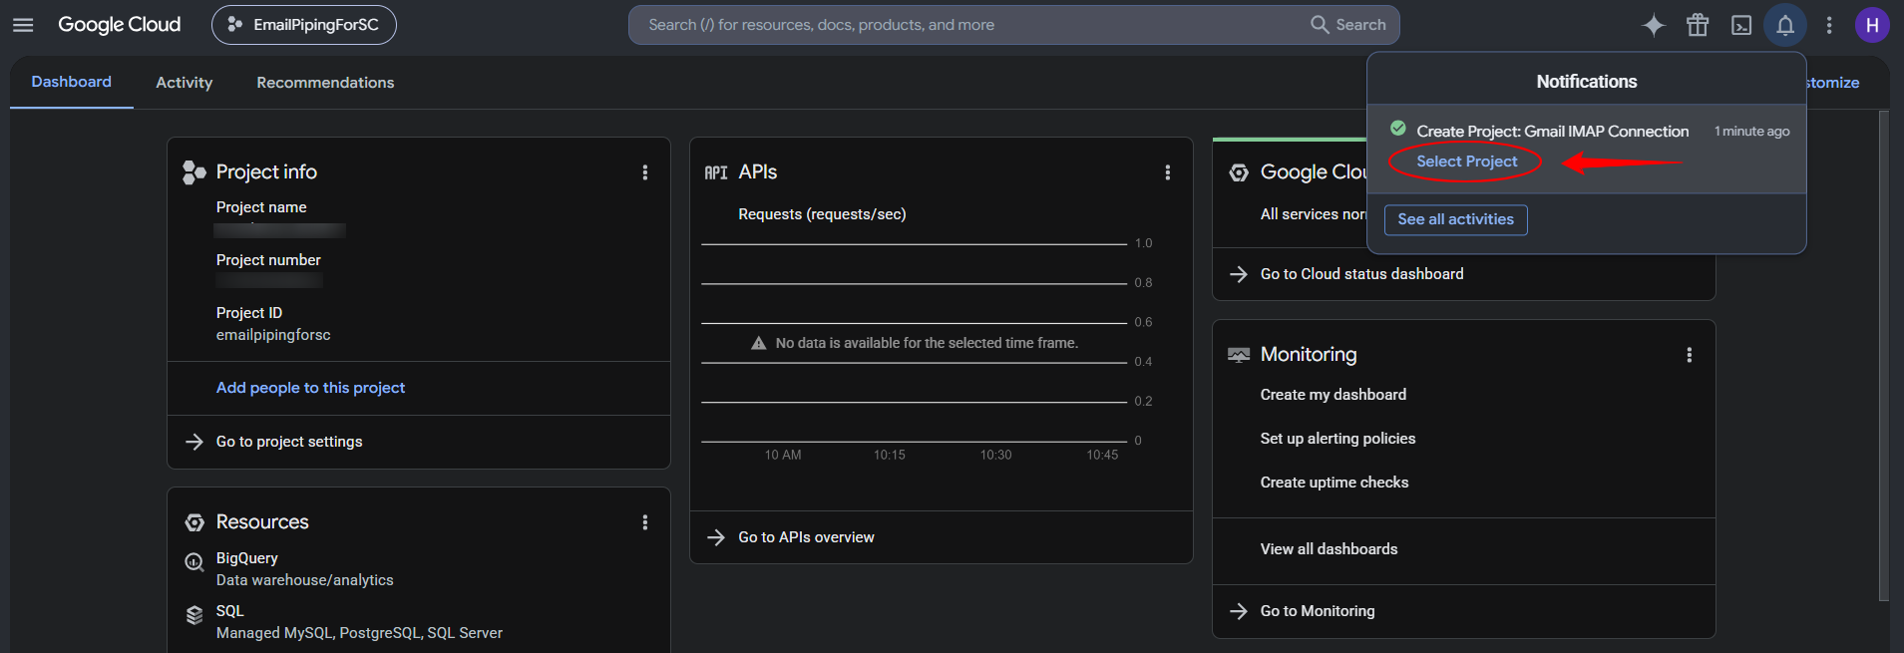Click the Google Cloud status hexagon icon
1904x653 pixels.
pos(1239,172)
